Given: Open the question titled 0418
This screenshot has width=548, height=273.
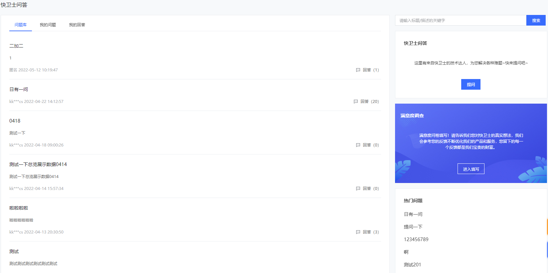Looking at the screenshot, I should coord(15,121).
